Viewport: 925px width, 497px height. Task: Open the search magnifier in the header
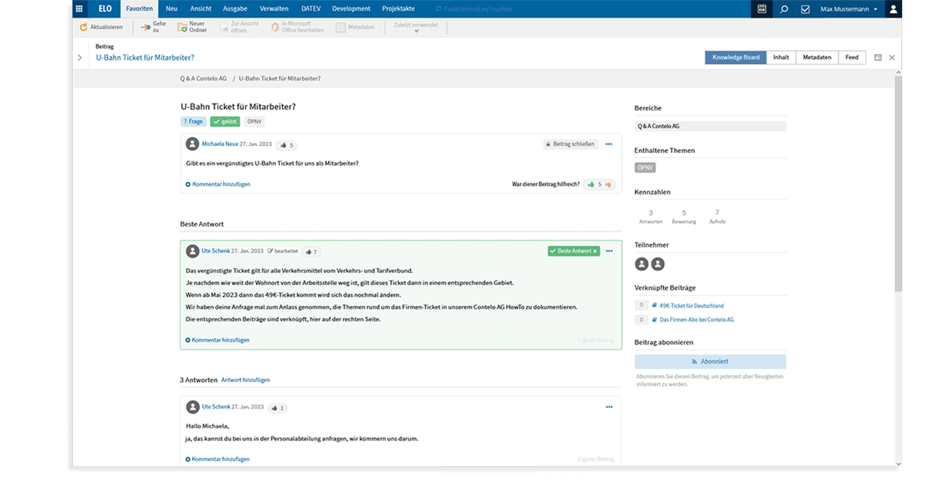click(784, 9)
